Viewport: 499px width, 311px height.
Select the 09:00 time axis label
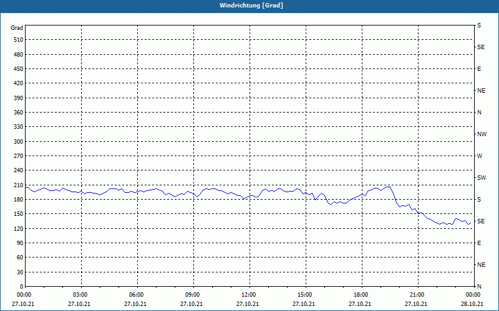[x=193, y=295]
